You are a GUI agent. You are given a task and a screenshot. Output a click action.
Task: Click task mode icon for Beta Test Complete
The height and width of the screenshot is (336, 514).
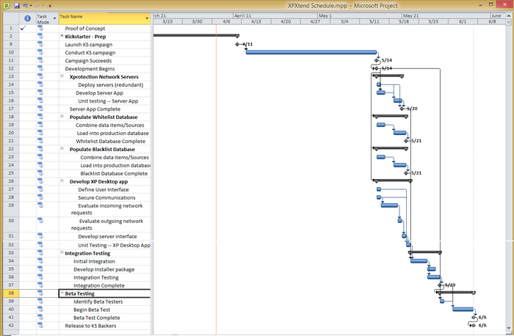point(40,317)
